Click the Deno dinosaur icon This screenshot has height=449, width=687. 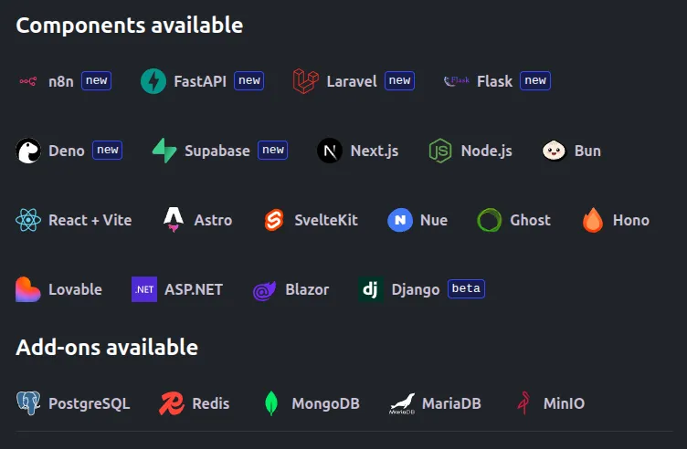(28, 151)
